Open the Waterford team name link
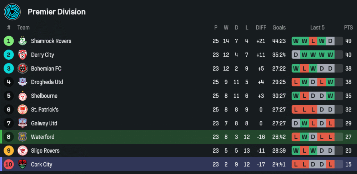Screen dimensions: 357x174 pyautogui.click(x=43, y=137)
